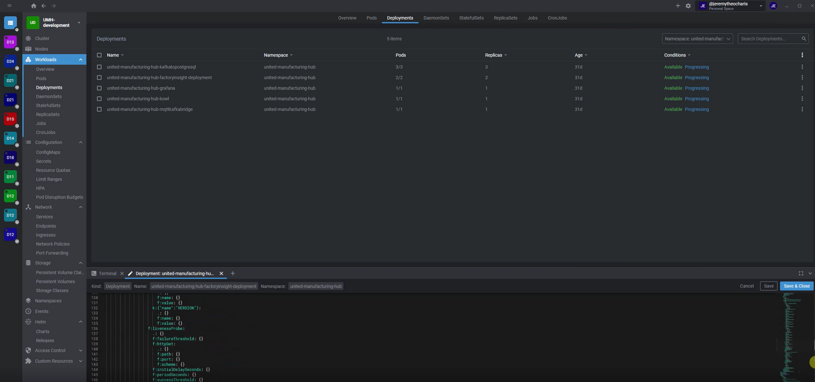The width and height of the screenshot is (815, 382).
Task: Go back with the left arrow icon
Action: [x=44, y=6]
